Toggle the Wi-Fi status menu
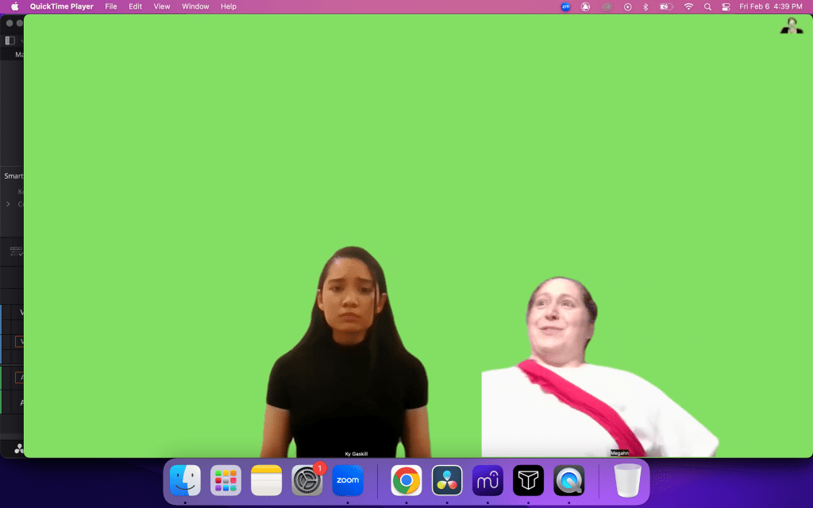Screen dimensions: 813x508 coord(688,6)
